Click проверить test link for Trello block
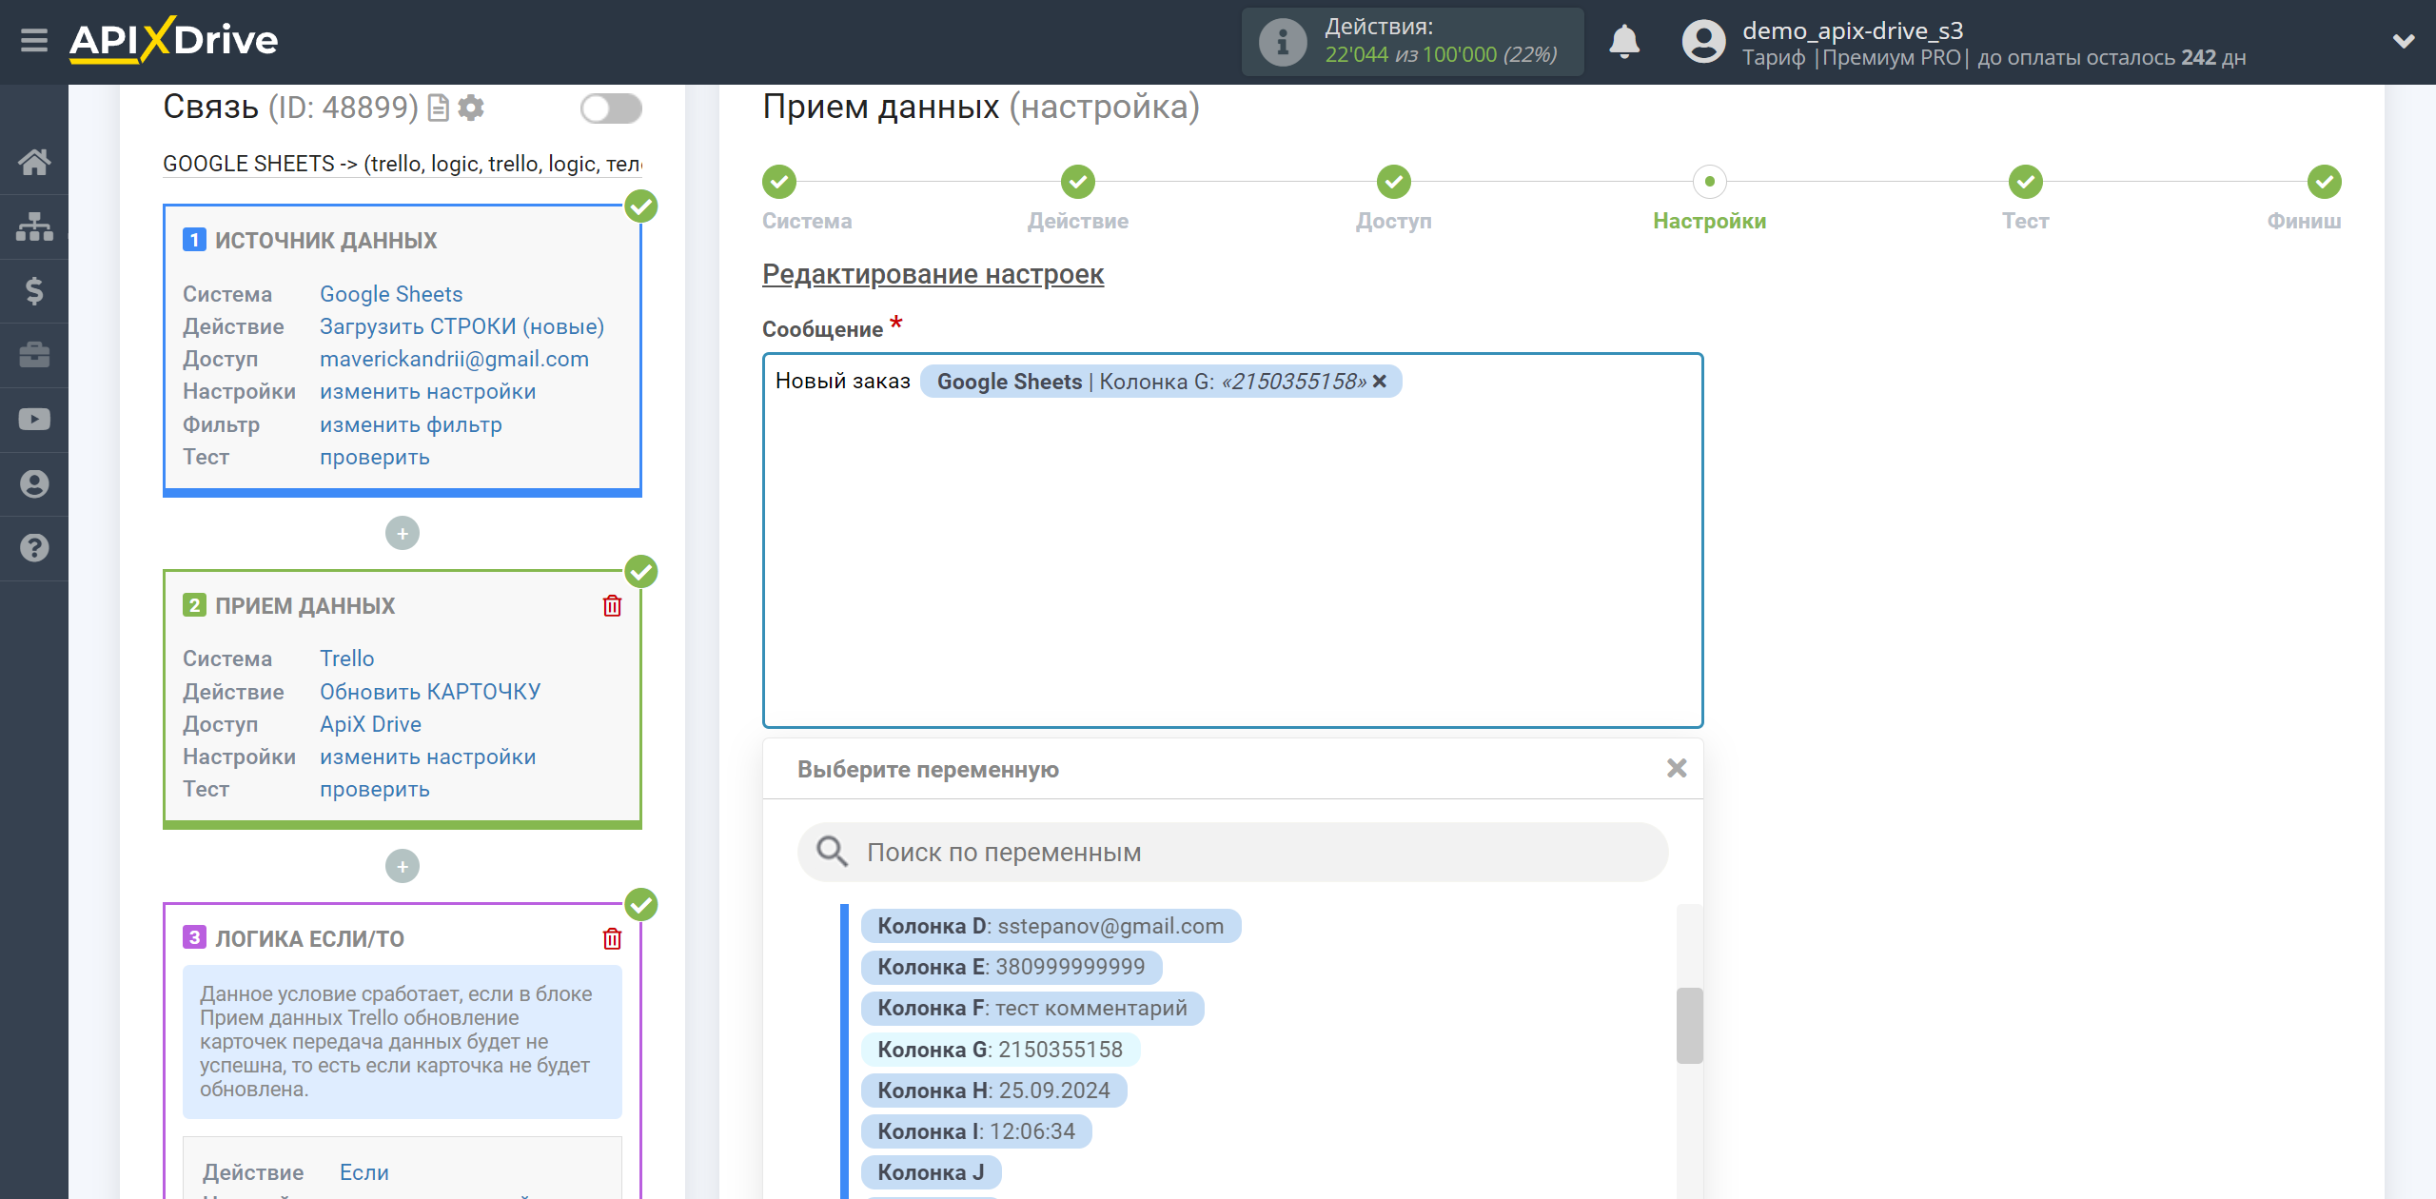2436x1199 pixels. pyautogui.click(x=373, y=789)
